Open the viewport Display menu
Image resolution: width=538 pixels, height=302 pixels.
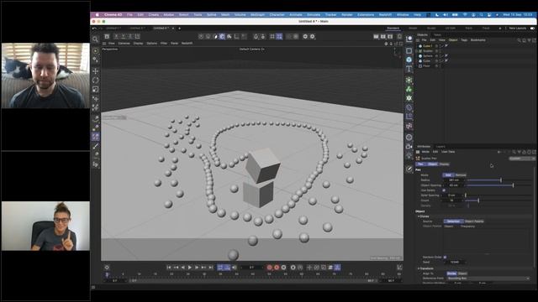pos(138,44)
